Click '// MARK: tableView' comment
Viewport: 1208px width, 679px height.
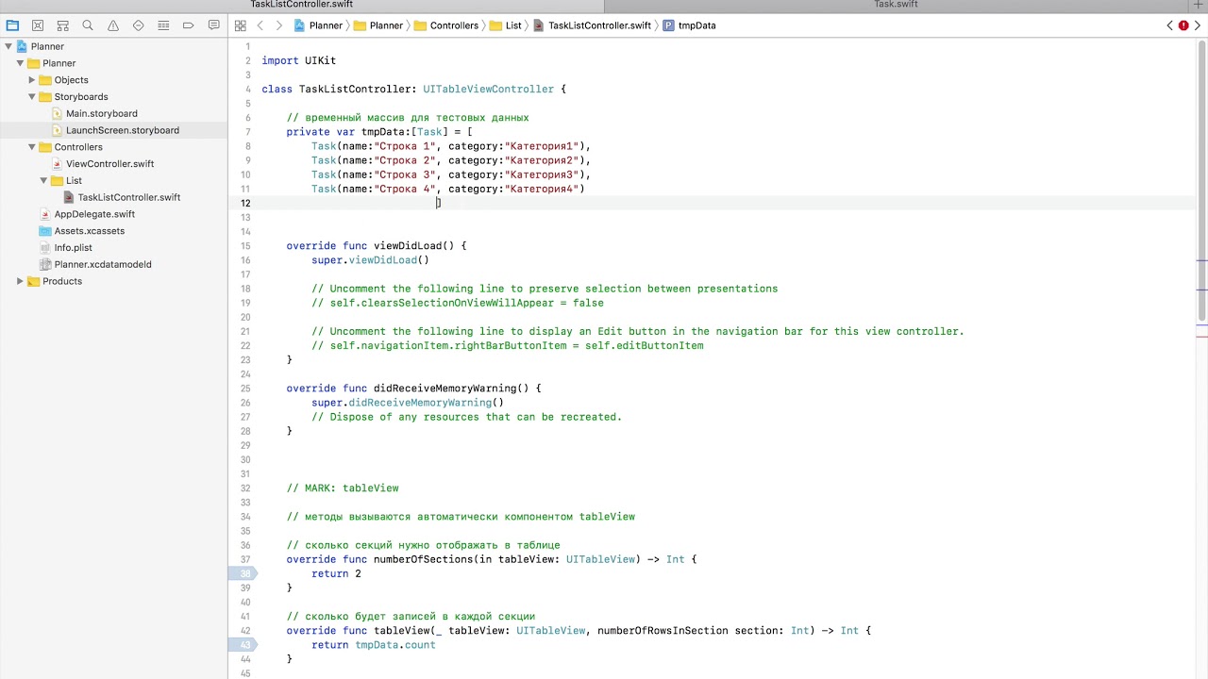(x=343, y=489)
